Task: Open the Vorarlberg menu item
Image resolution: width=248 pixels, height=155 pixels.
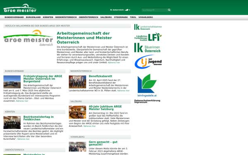Action: click(145, 17)
